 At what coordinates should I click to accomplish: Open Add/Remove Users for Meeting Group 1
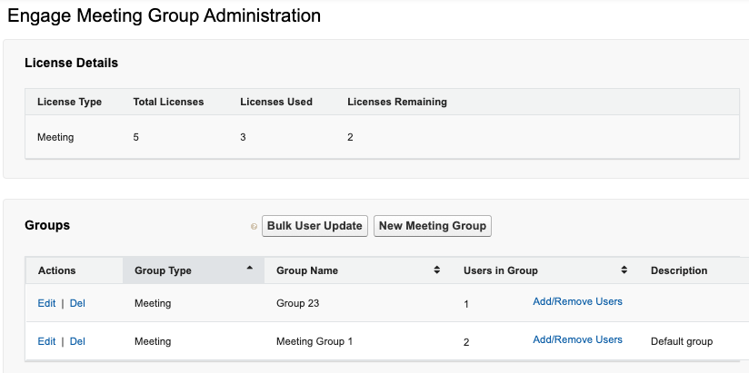[577, 339]
